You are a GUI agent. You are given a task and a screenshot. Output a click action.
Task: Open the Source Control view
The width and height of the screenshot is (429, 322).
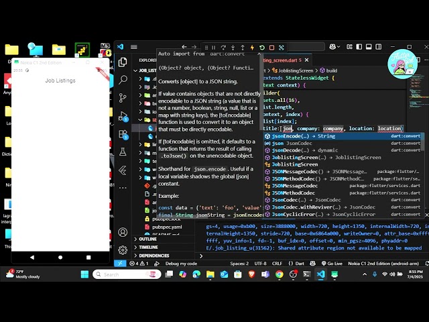123,97
